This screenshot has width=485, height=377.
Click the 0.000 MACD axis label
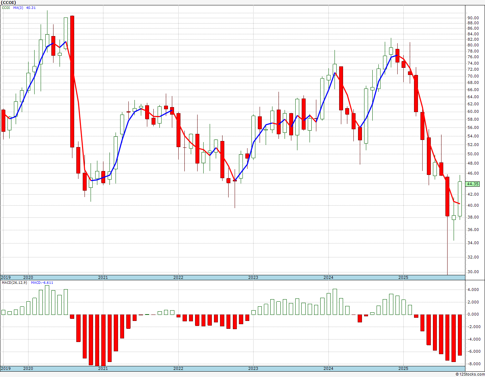(473, 314)
